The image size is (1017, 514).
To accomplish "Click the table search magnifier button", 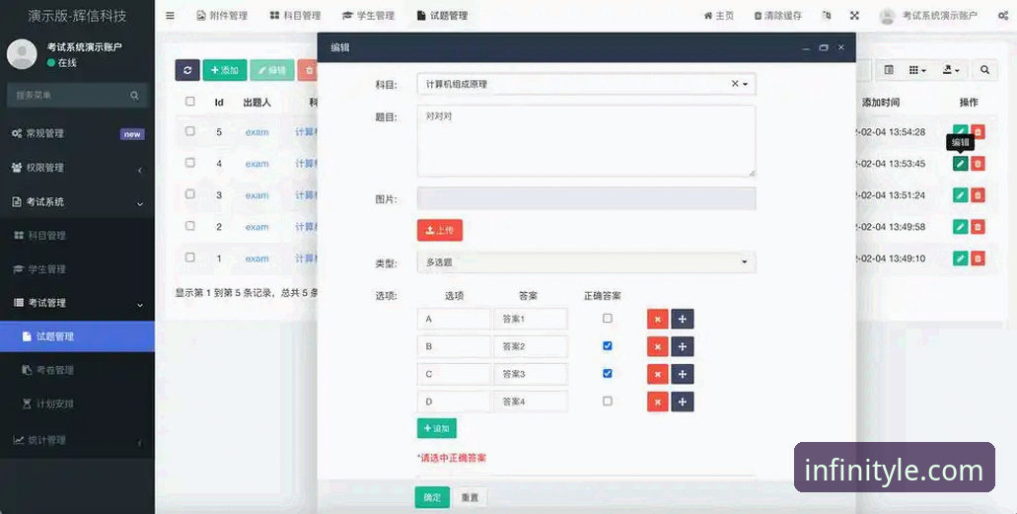I will click(984, 70).
